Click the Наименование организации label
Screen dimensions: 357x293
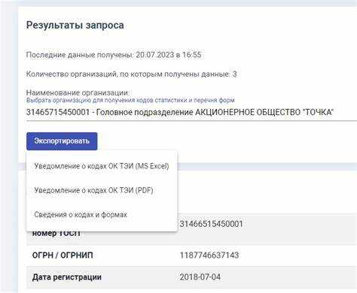78,92
